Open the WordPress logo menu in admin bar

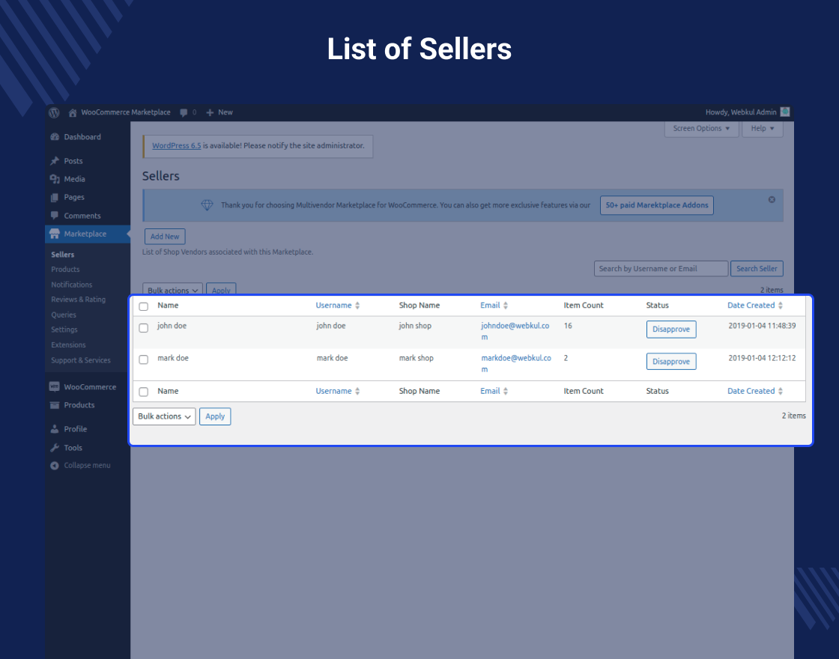53,112
